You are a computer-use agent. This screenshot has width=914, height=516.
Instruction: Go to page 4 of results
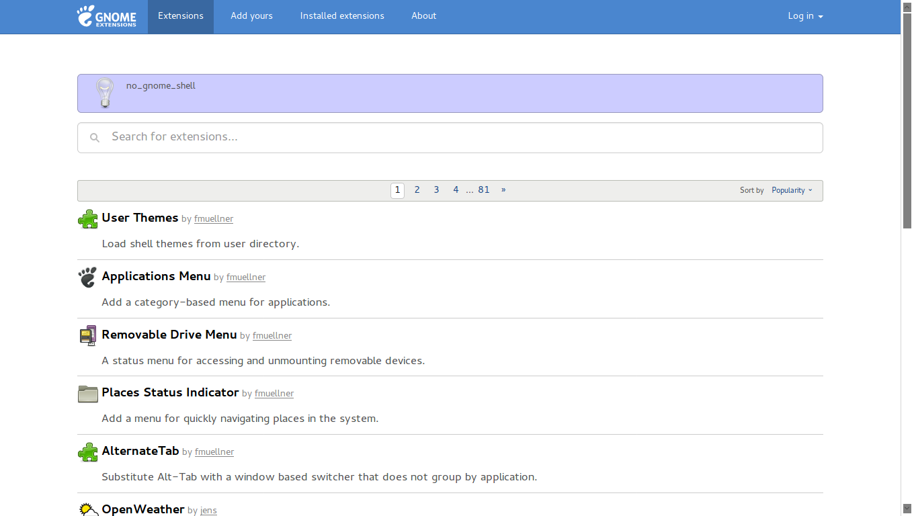coord(456,190)
